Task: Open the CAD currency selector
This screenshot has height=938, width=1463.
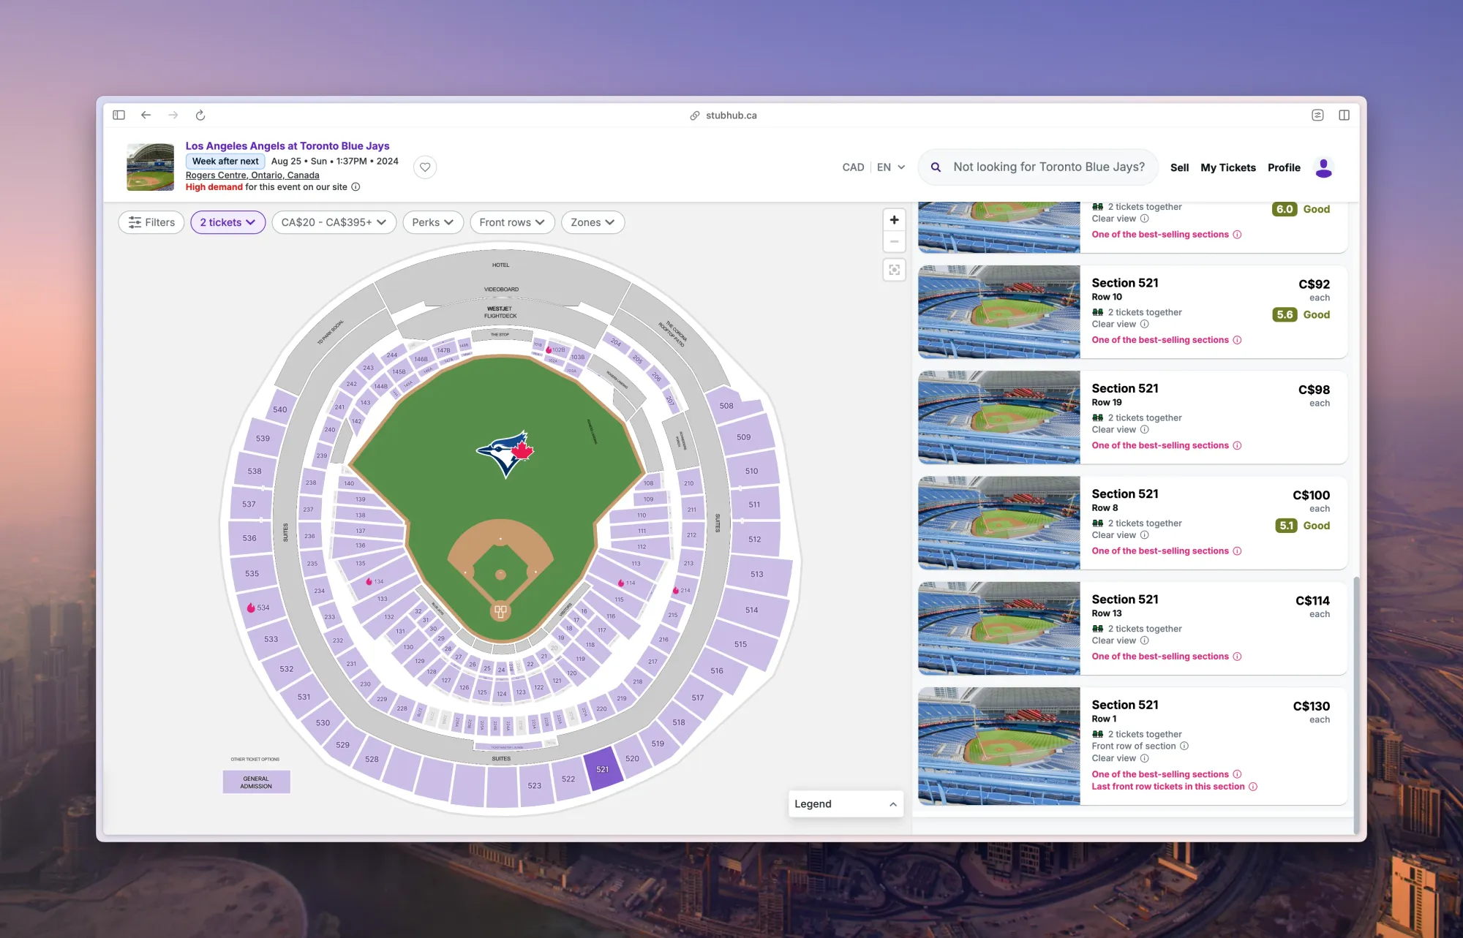Action: (x=853, y=167)
